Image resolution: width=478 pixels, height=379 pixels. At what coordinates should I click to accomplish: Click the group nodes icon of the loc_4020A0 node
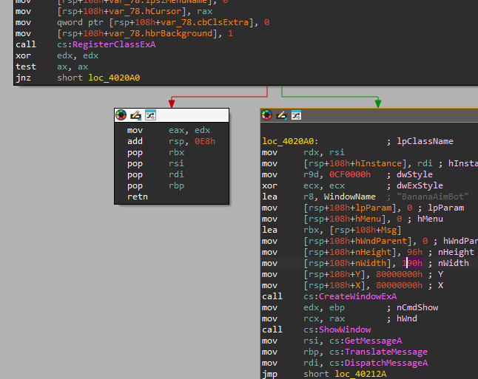pyautogui.click(x=296, y=115)
